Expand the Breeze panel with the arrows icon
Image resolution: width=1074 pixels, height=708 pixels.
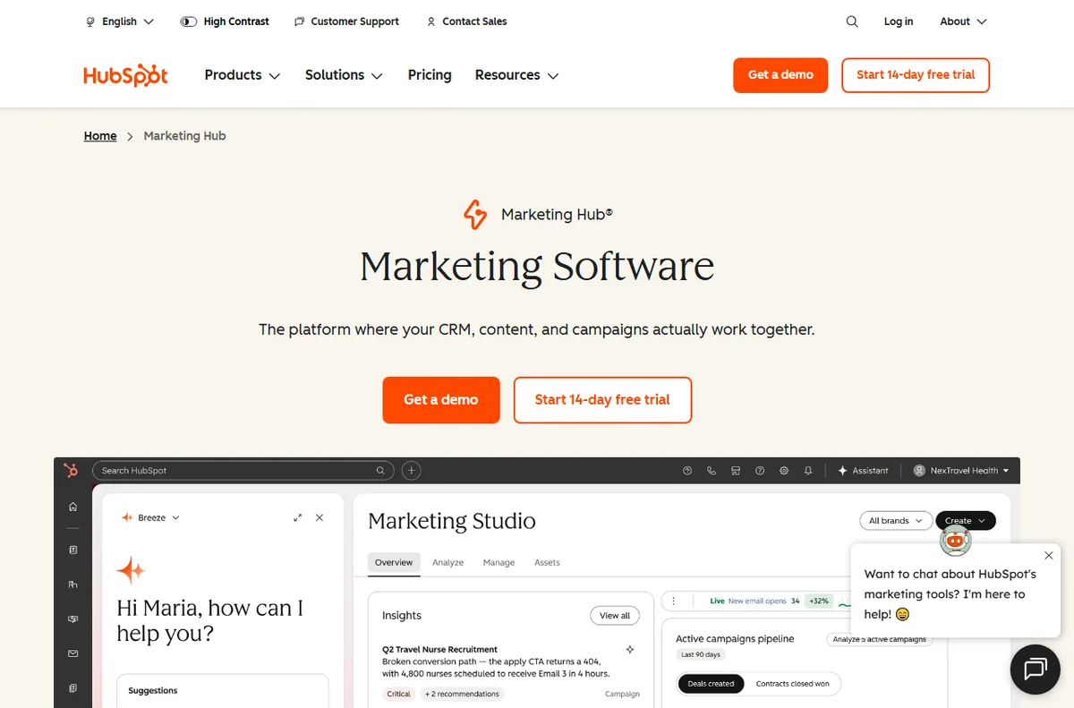[x=298, y=517]
